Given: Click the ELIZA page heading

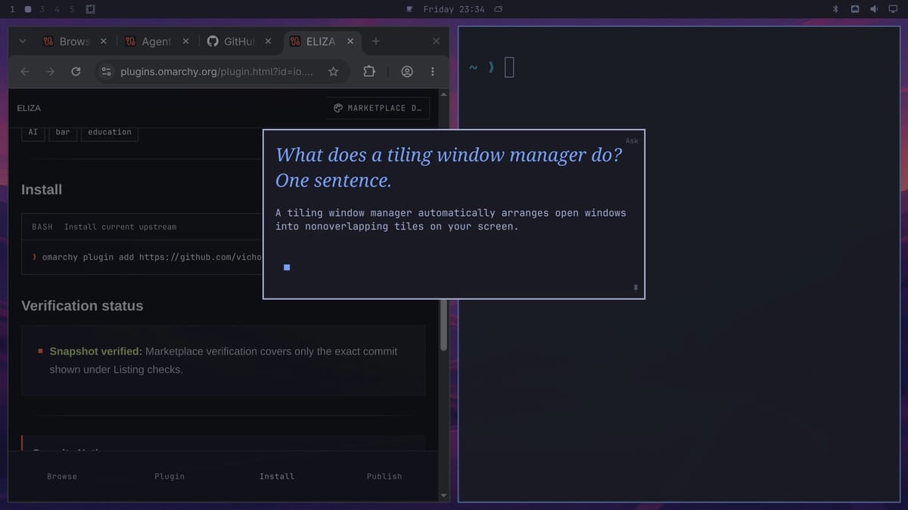Looking at the screenshot, I should [x=29, y=108].
